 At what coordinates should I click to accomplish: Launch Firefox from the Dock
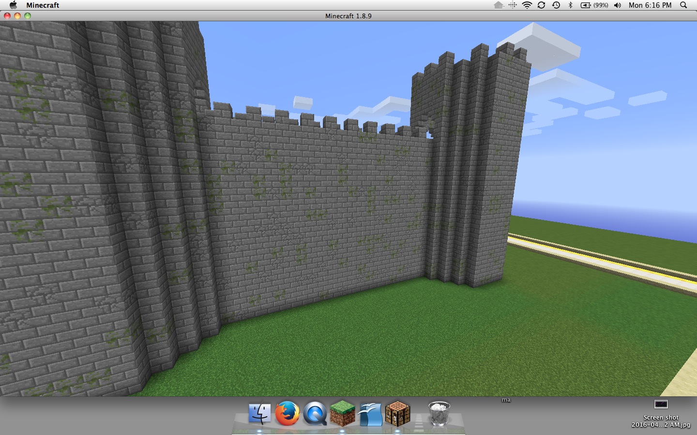pyautogui.click(x=287, y=414)
